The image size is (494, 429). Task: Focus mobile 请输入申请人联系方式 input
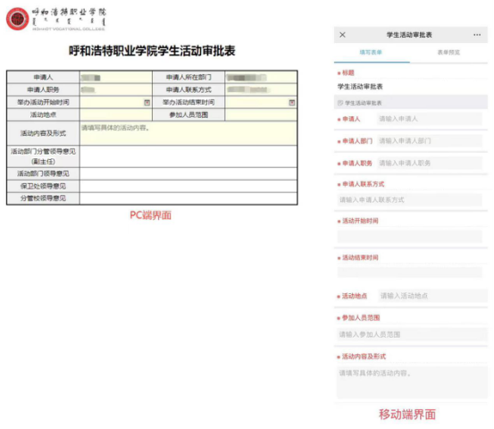point(409,200)
